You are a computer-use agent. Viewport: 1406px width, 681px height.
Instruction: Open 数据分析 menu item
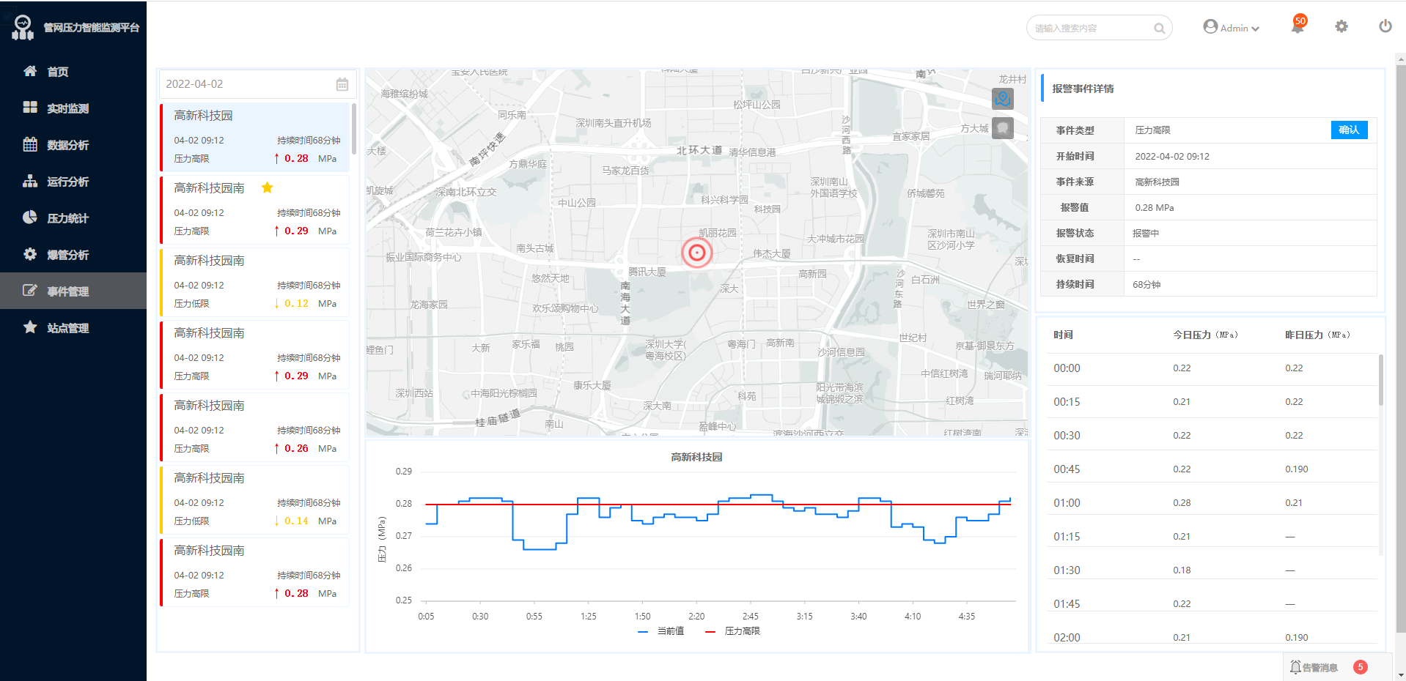coord(73,145)
